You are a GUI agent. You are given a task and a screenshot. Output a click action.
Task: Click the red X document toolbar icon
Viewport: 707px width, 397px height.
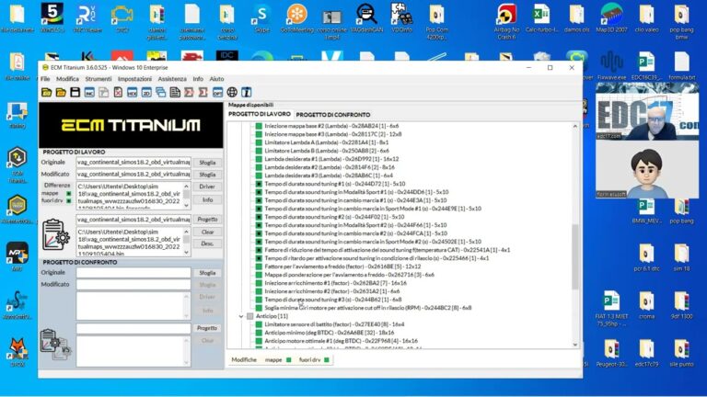point(118,92)
